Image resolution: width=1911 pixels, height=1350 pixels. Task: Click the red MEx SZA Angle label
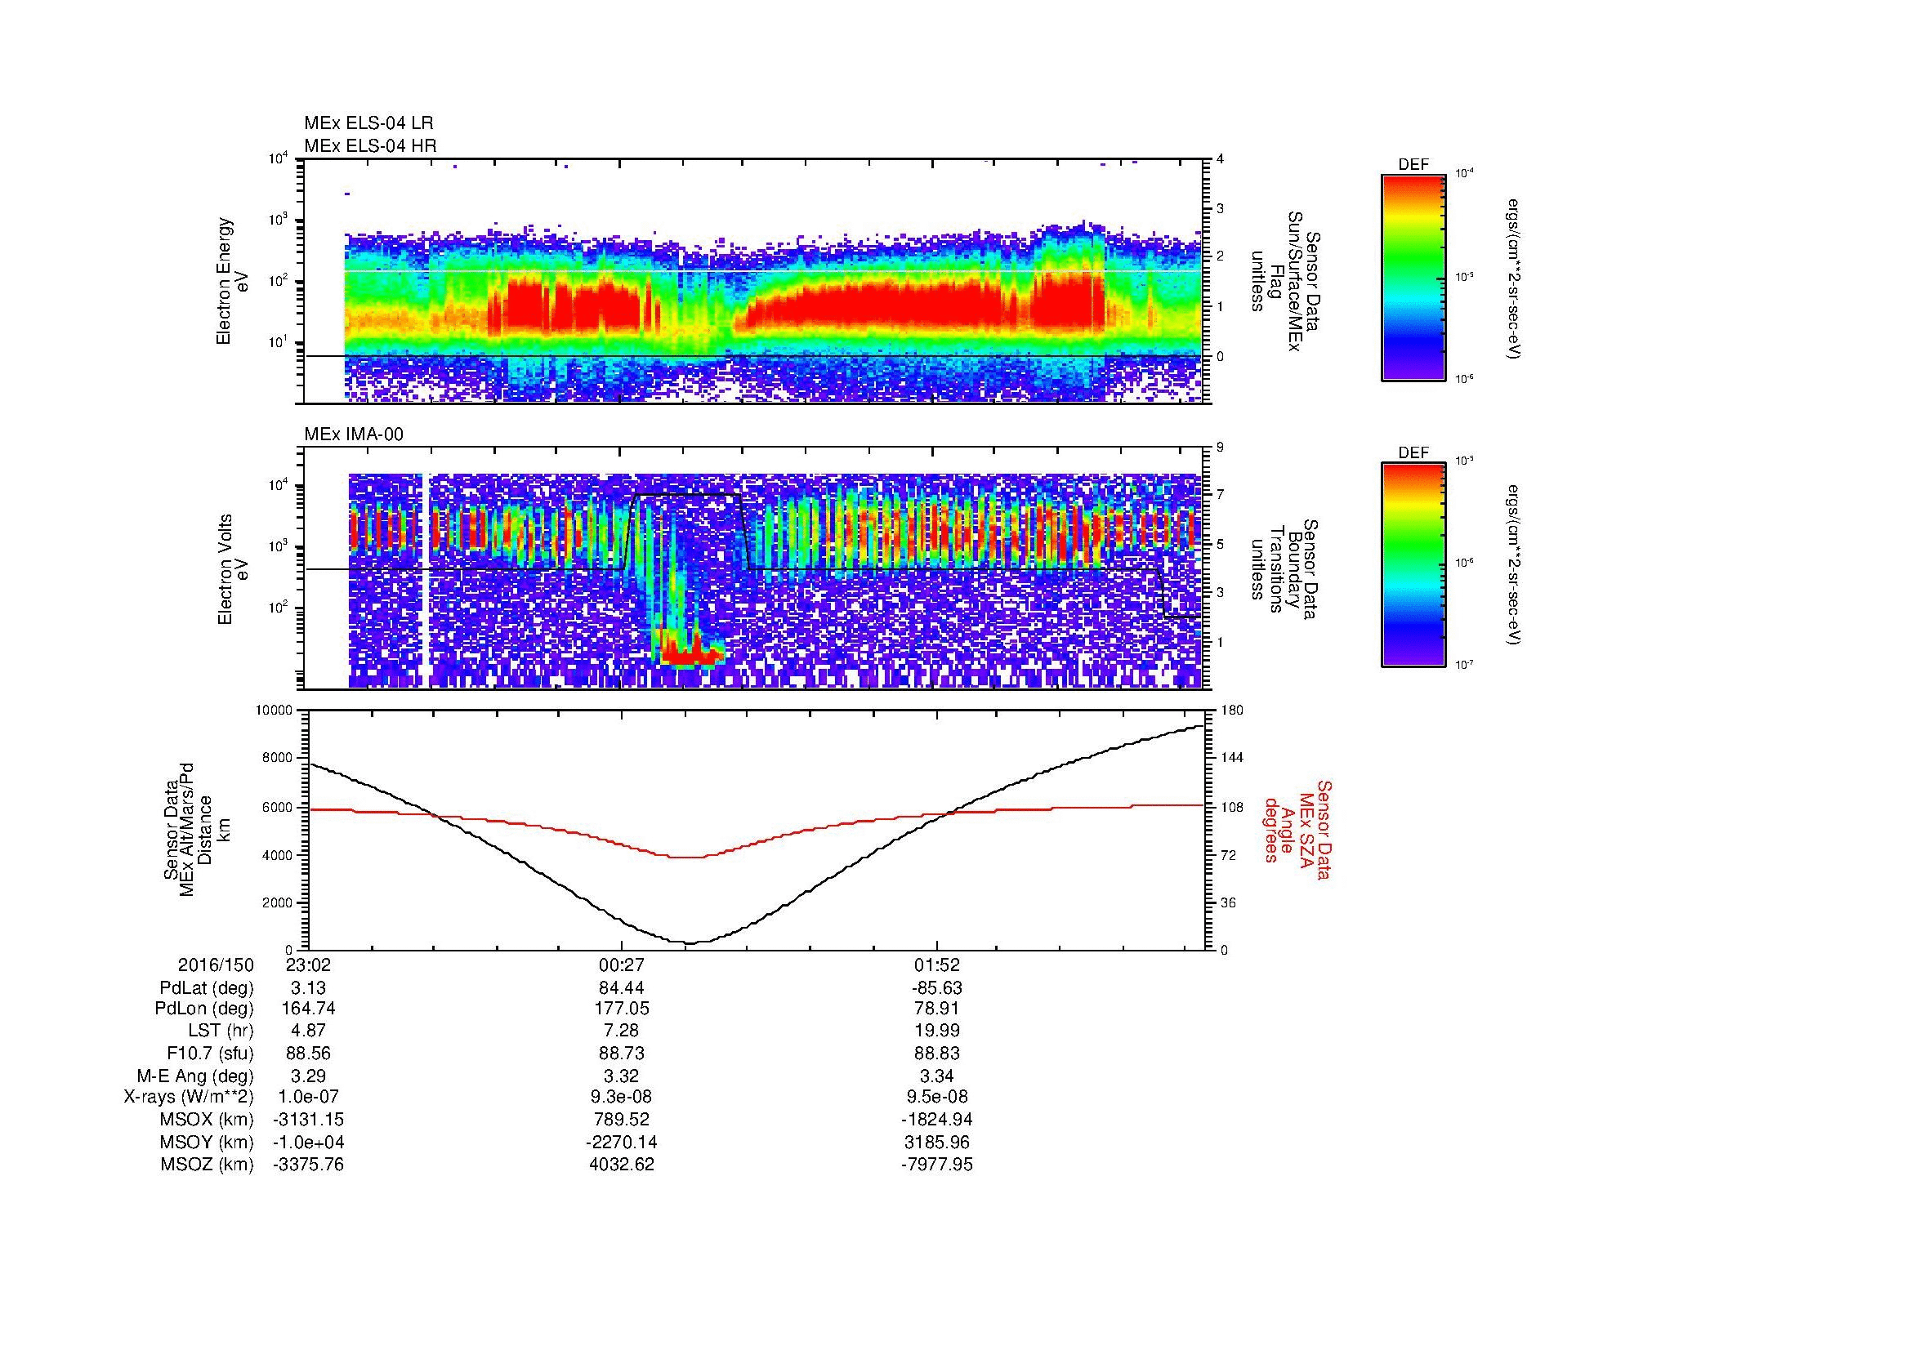1297,829
